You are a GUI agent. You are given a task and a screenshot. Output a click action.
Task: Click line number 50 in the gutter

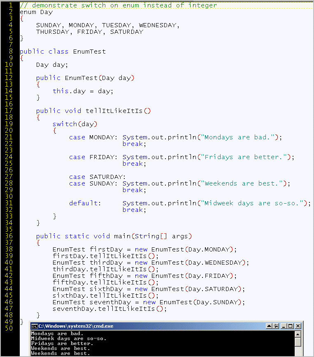coord(9,328)
